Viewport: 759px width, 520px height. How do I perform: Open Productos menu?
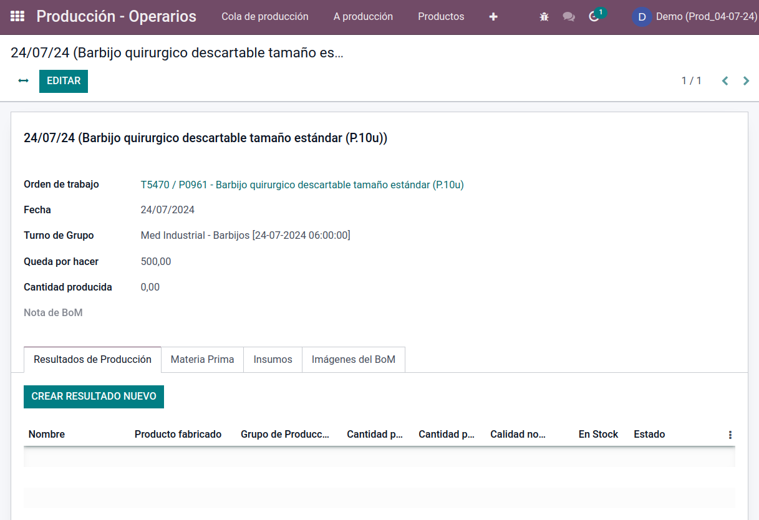click(x=441, y=17)
